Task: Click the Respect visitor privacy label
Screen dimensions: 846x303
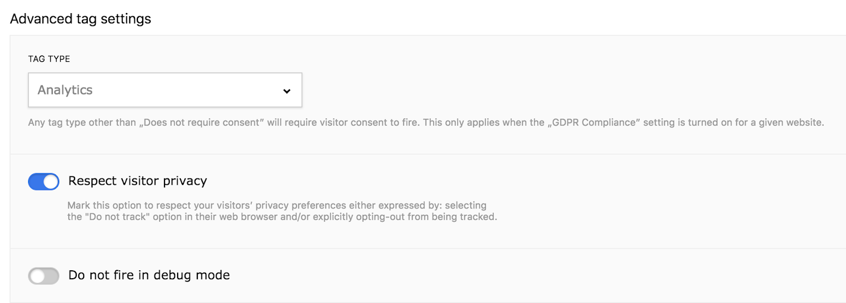Action: coord(137,181)
